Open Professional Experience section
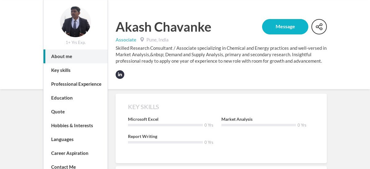 [x=76, y=84]
